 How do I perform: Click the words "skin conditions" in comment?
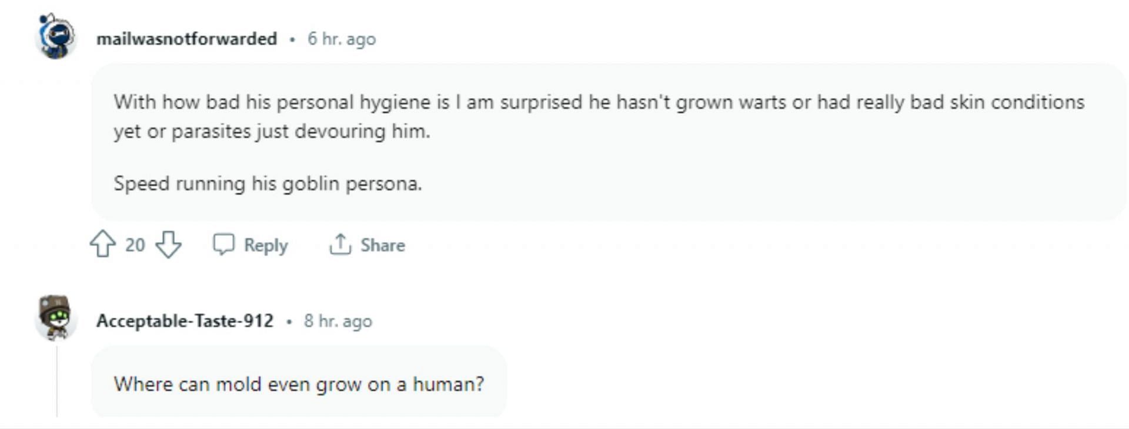pos(1017,102)
